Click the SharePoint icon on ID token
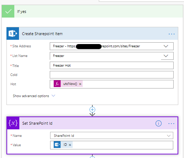 tap(57, 144)
